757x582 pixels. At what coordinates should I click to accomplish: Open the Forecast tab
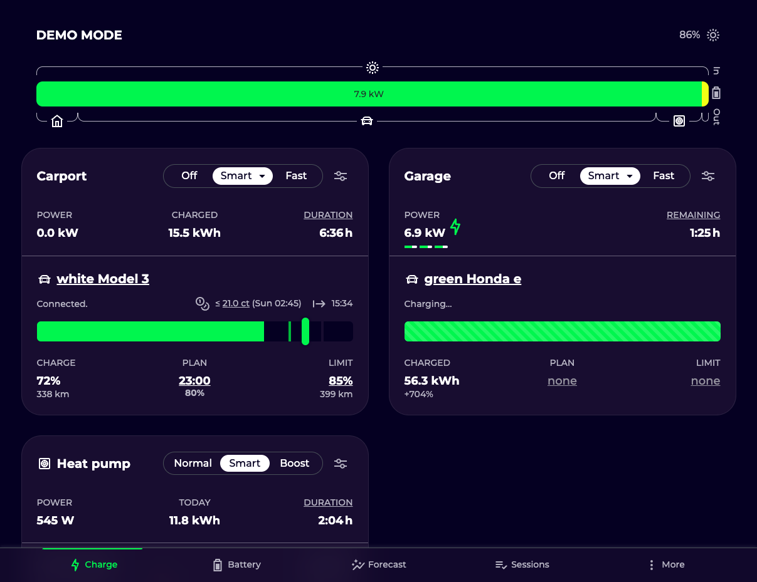point(379,564)
